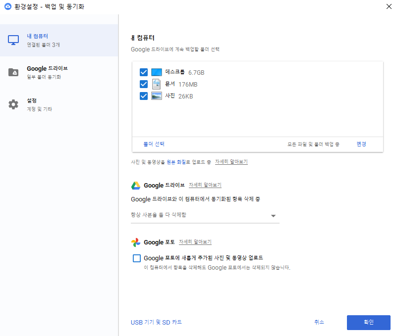Click the 확인 button
The height and width of the screenshot is (336, 396).
(x=368, y=322)
